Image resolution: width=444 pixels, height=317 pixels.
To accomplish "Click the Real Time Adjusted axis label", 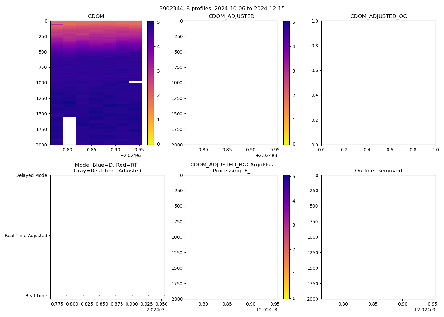I will tap(26, 236).
